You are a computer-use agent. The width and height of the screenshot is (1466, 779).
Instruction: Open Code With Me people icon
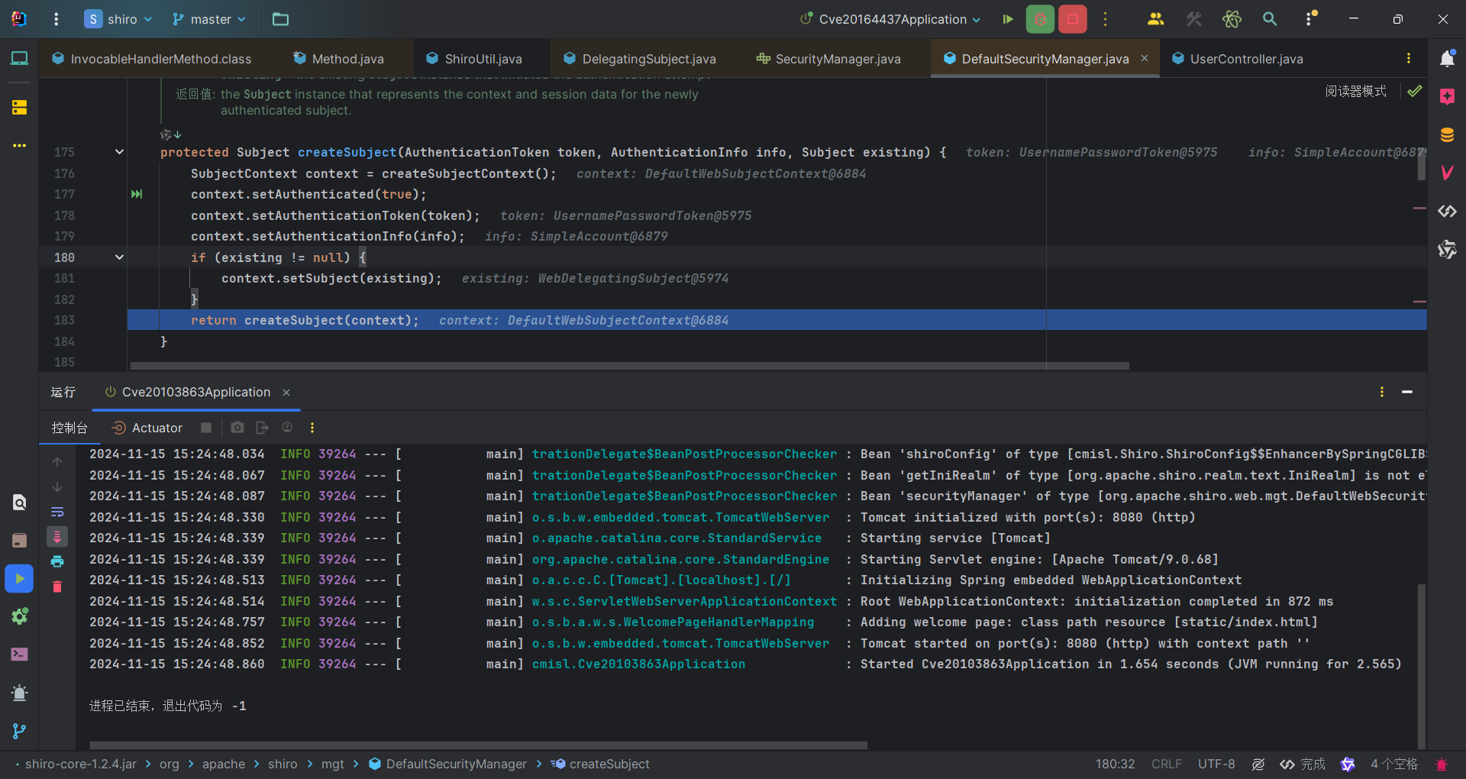(x=1155, y=19)
